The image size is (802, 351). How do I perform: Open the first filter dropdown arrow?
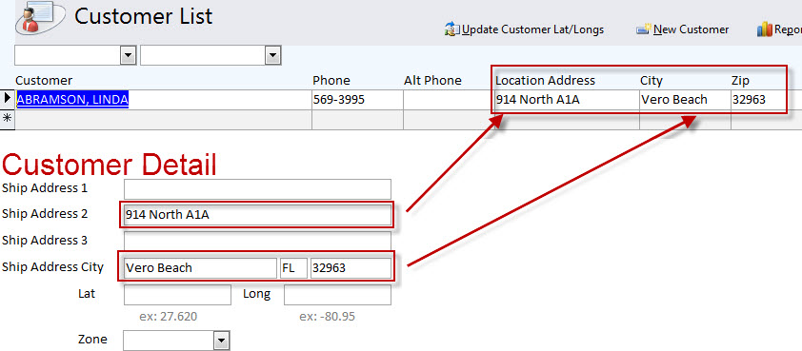tap(128, 55)
